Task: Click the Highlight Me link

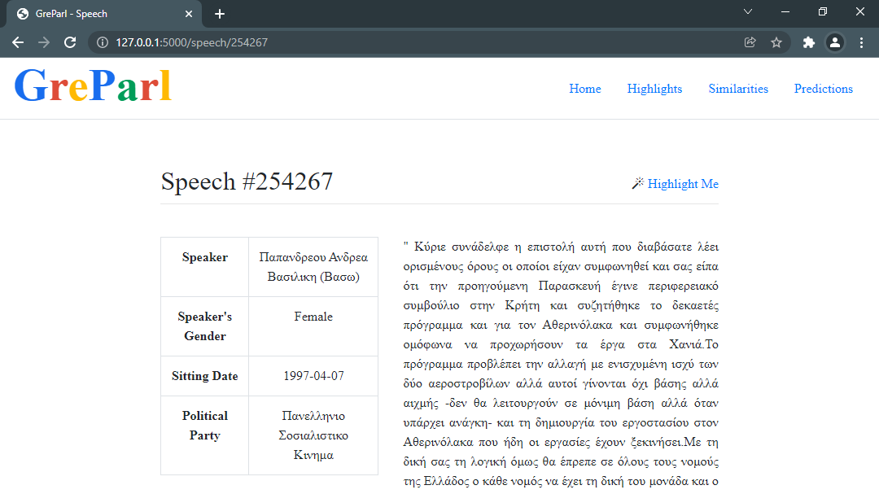Action: click(684, 183)
